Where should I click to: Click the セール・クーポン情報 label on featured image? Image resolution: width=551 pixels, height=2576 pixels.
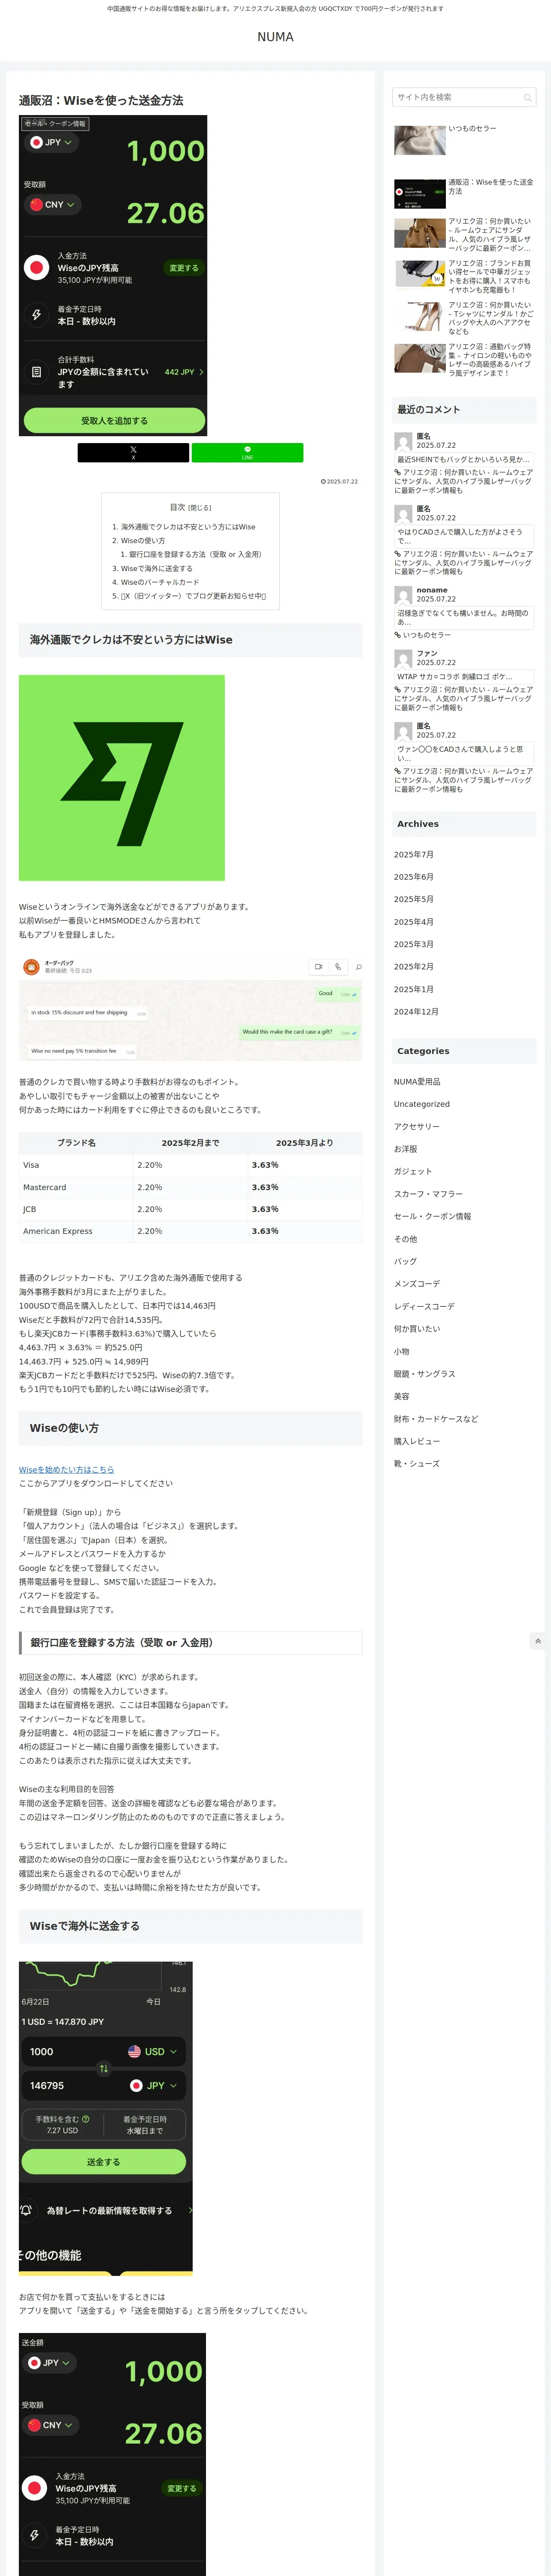coord(55,124)
